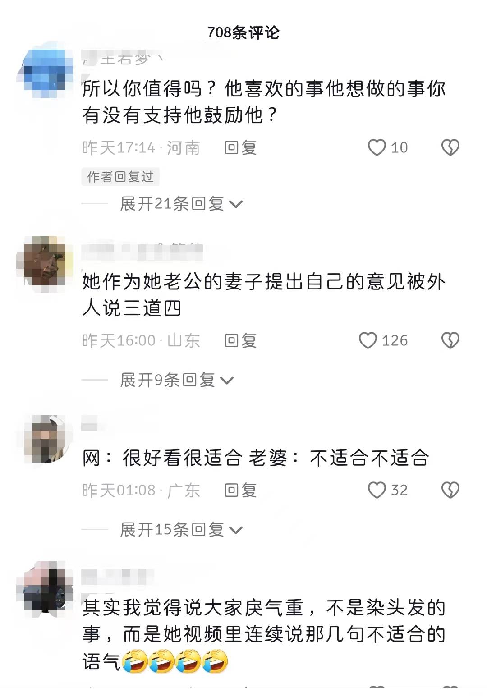Image resolution: width=487 pixels, height=697 pixels.
Task: Expand the 15 replies with 展开15条回复
Action: pyautogui.click(x=181, y=530)
